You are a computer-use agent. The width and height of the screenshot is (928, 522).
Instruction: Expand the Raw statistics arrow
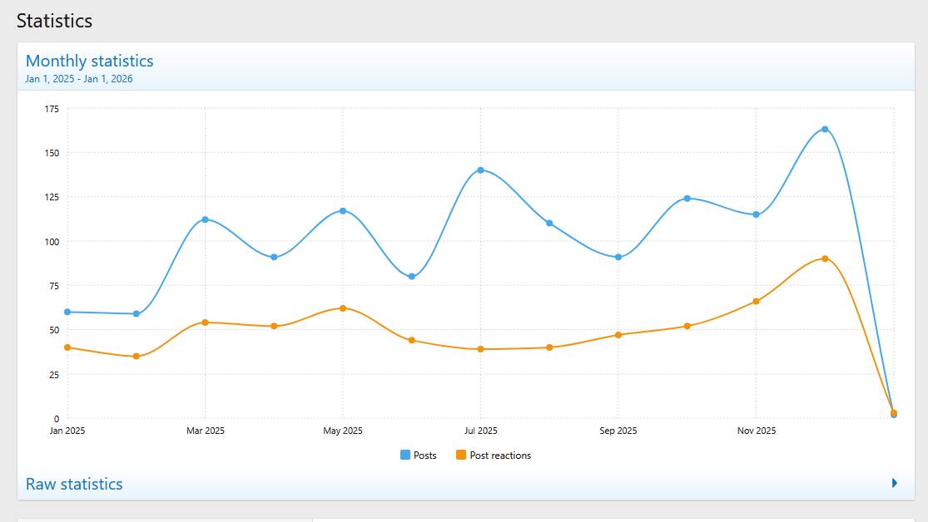click(x=895, y=483)
